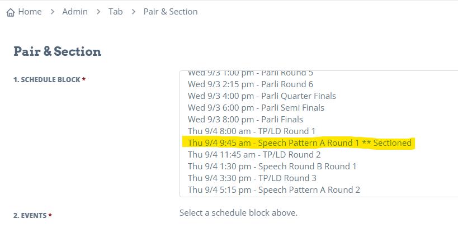Select Parli Finals at 8:00 pm
This screenshot has width=458, height=228.
pyautogui.click(x=319, y=120)
